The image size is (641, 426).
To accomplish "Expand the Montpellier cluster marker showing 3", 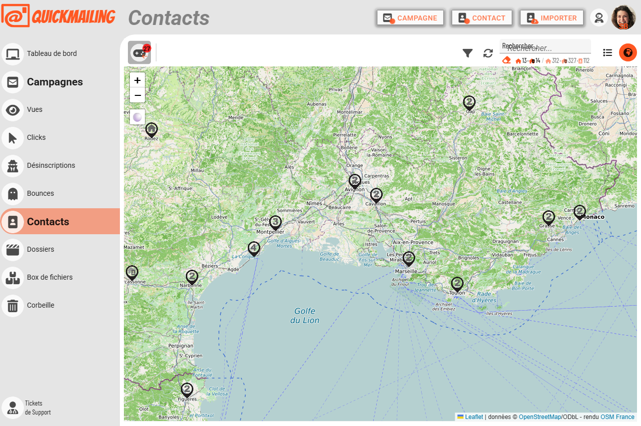I will pos(275,222).
